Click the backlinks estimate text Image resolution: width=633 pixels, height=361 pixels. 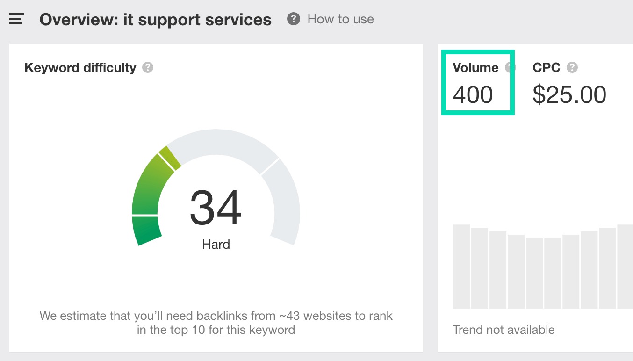216,323
